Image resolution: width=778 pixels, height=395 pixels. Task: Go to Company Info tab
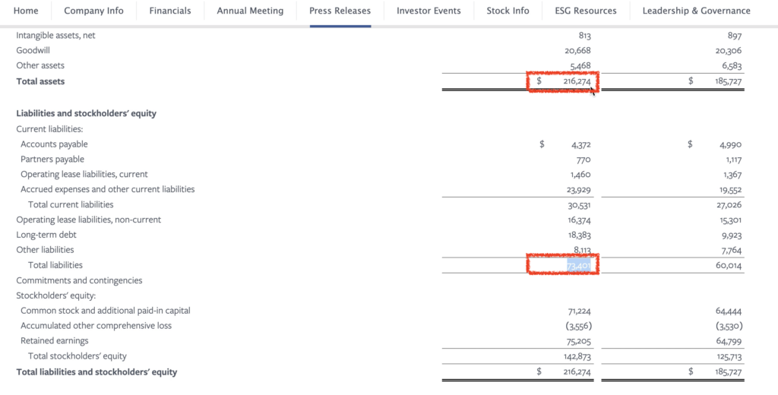[93, 11]
